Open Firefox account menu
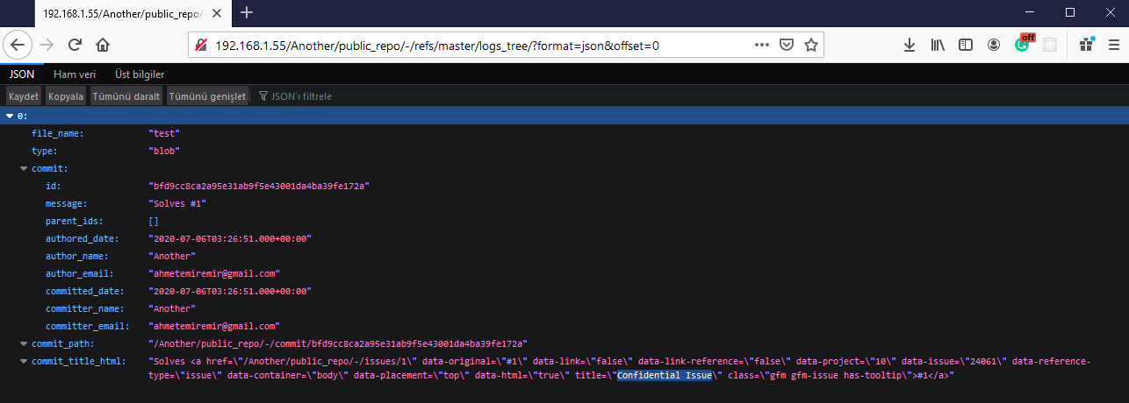Screen dimensions: 1129x403 click(994, 45)
